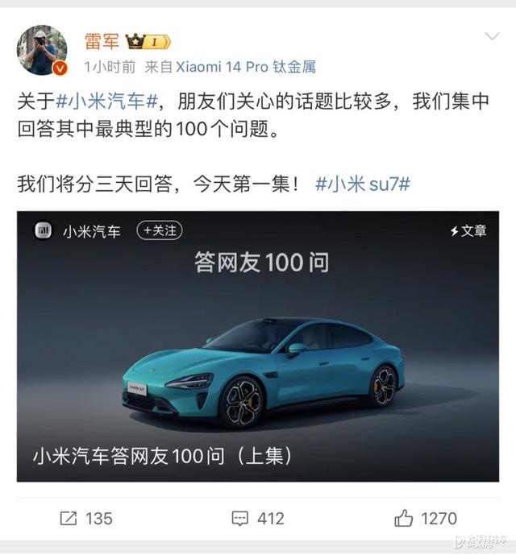This screenshot has width=516, height=559.
Task: Tap the 135 reposts count
Action: pos(99,519)
